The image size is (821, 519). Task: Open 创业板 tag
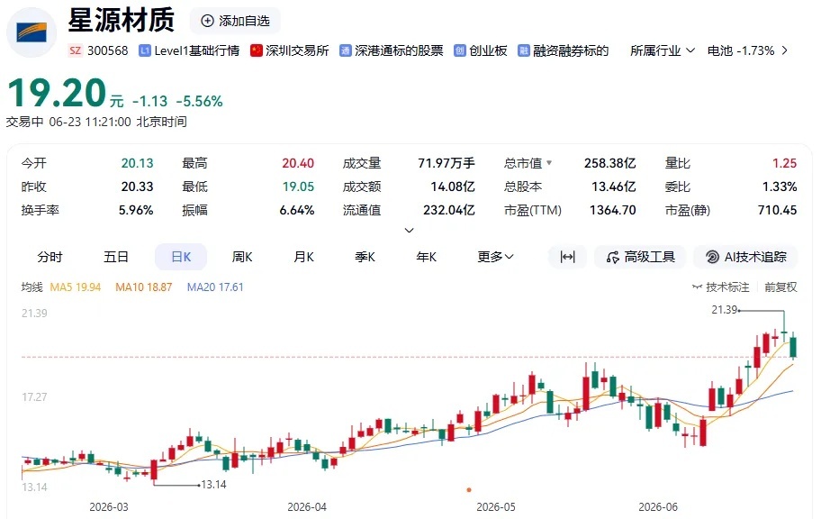point(488,50)
